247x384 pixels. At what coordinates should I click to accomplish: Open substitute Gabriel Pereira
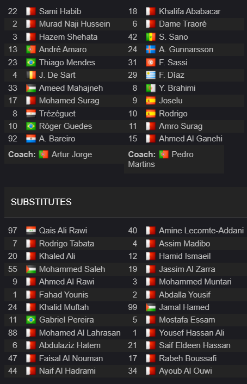pos(66,320)
